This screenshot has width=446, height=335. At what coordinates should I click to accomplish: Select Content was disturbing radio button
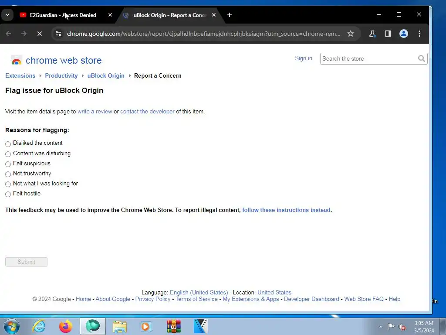tap(8, 154)
